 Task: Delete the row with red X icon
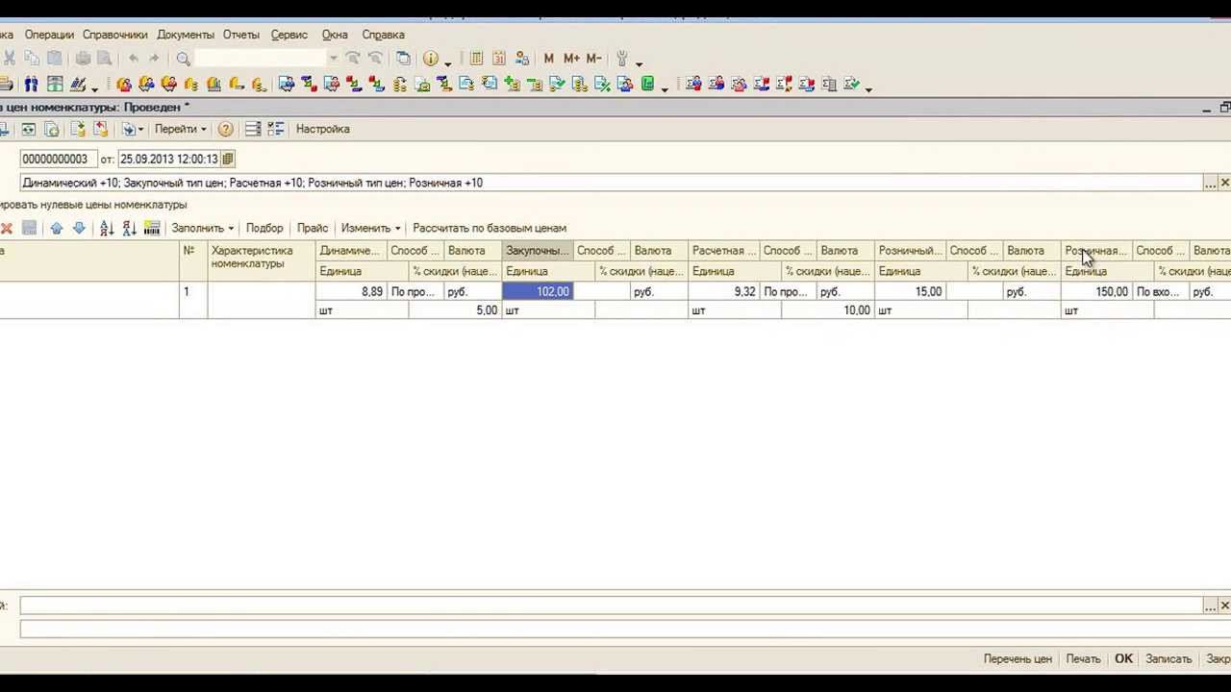click(7, 228)
